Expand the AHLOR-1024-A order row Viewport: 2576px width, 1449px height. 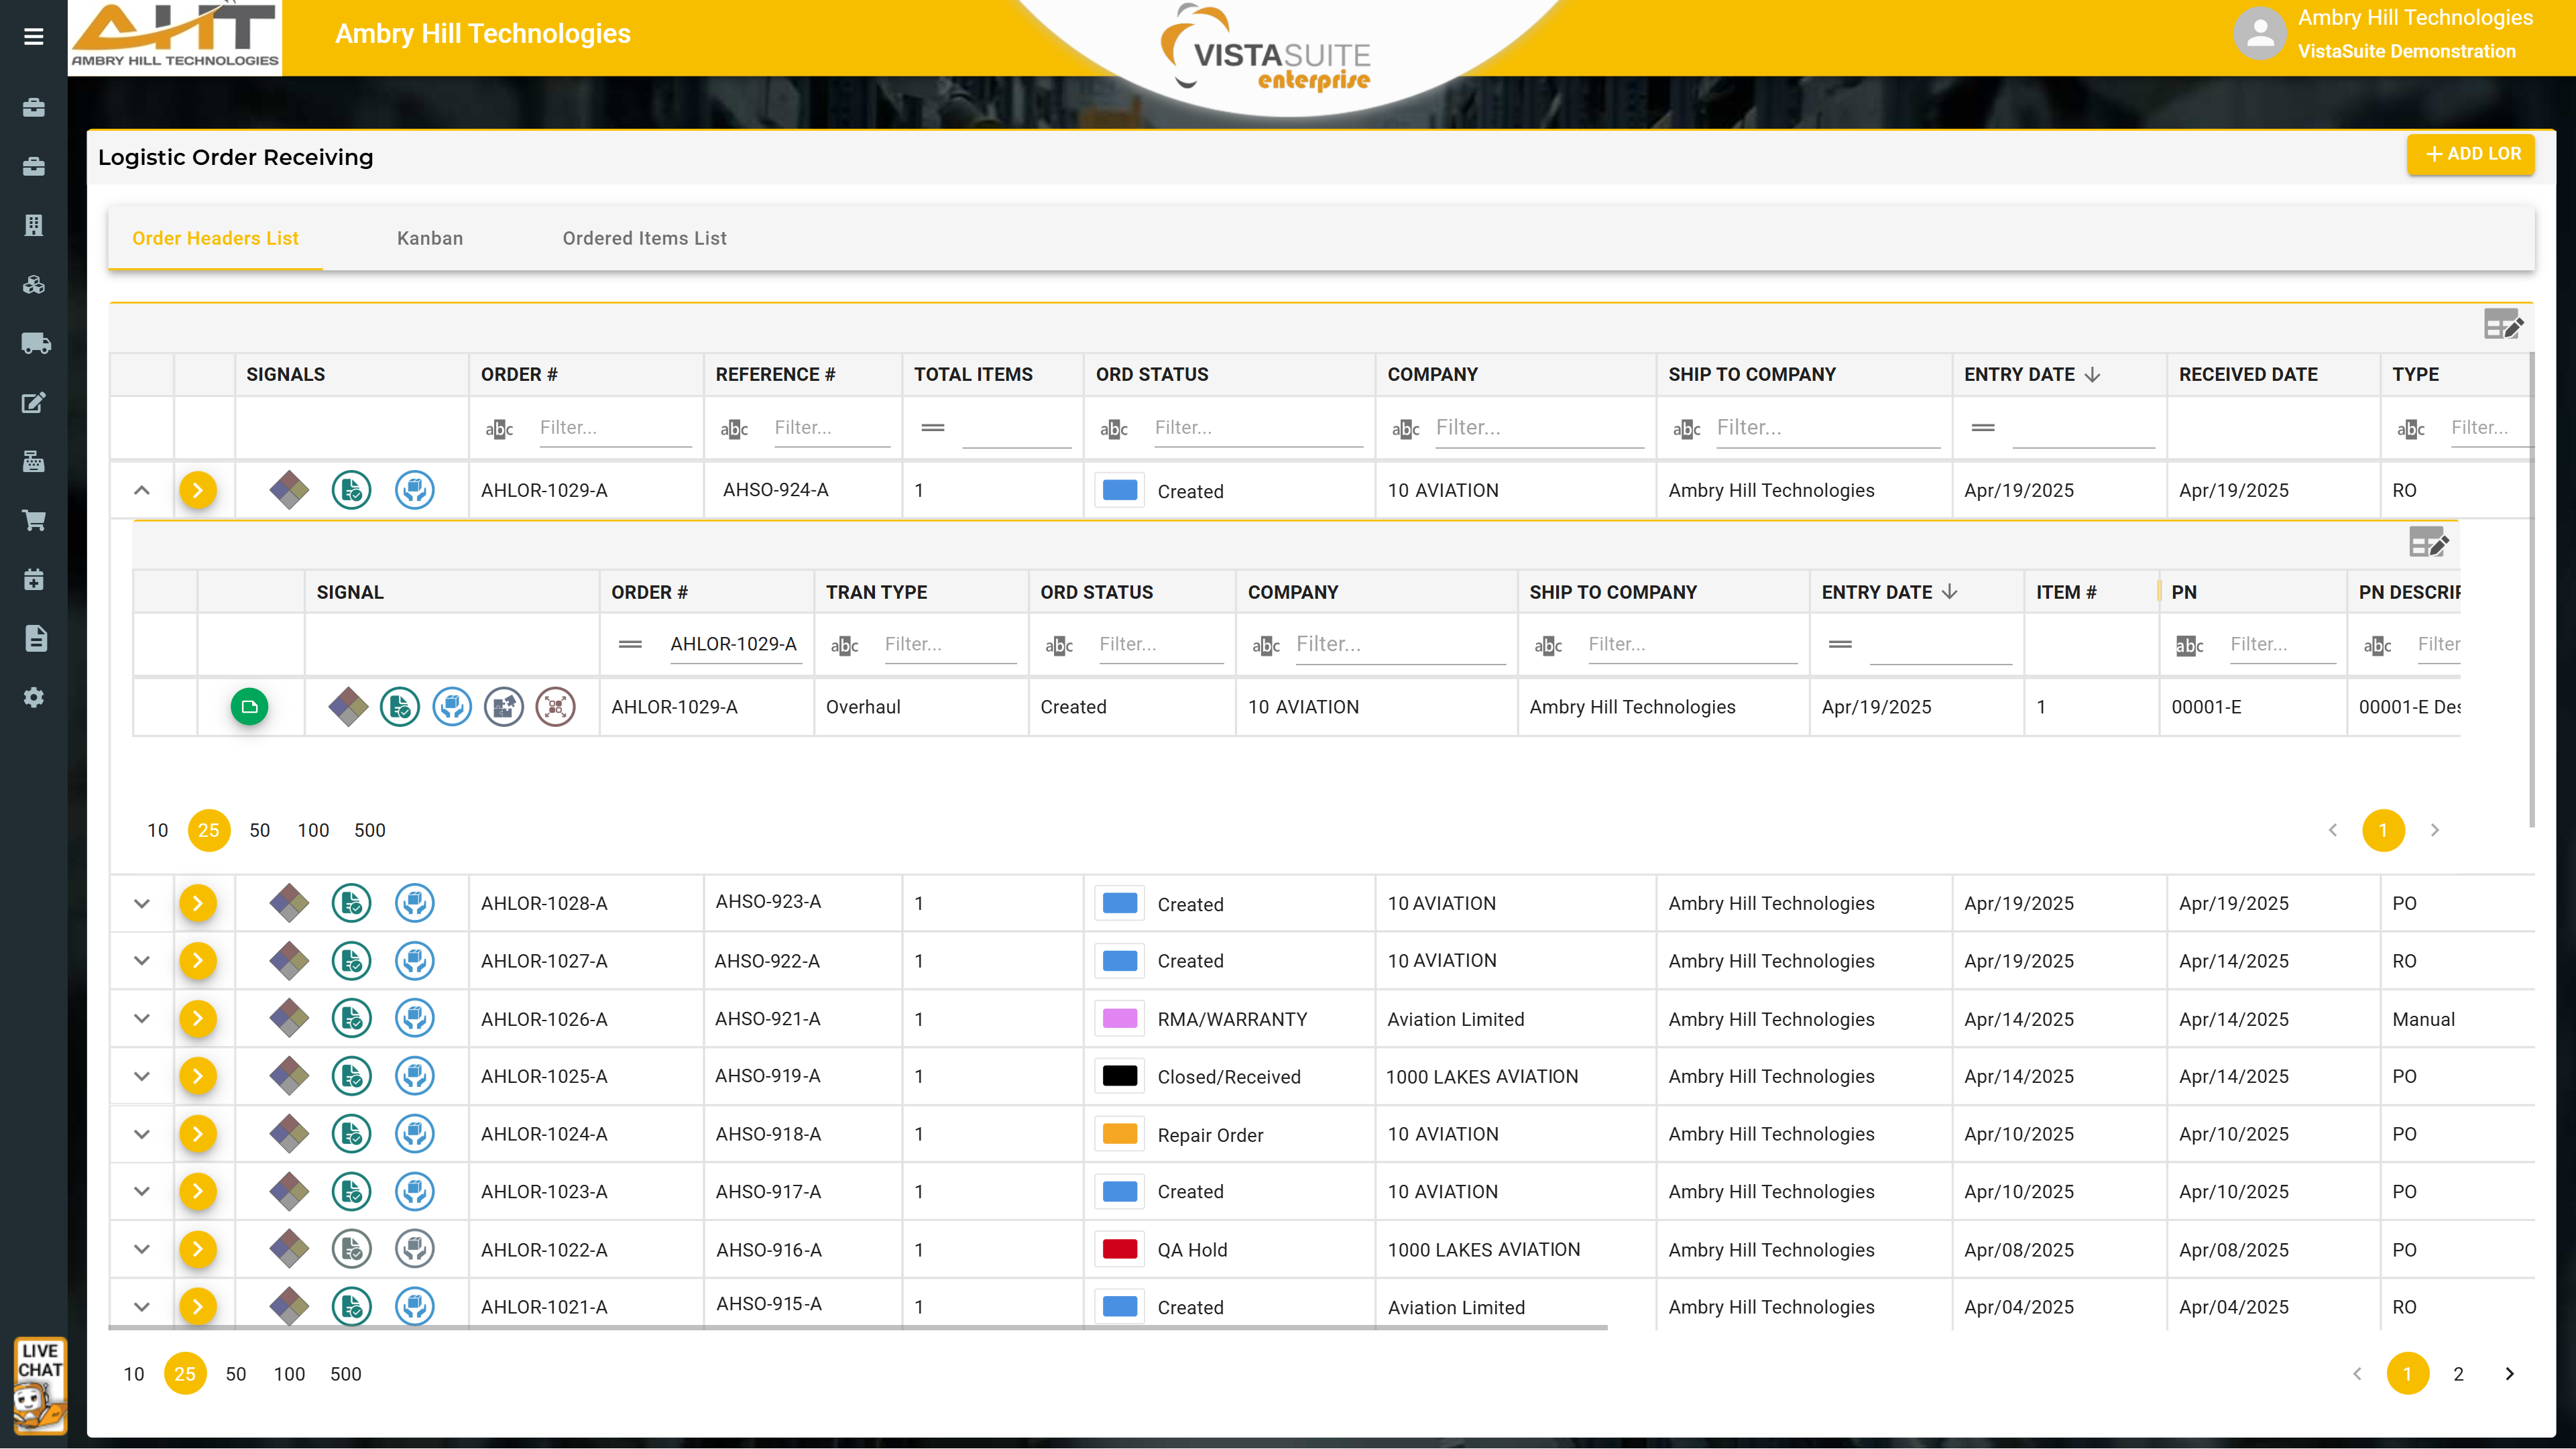coord(142,1134)
